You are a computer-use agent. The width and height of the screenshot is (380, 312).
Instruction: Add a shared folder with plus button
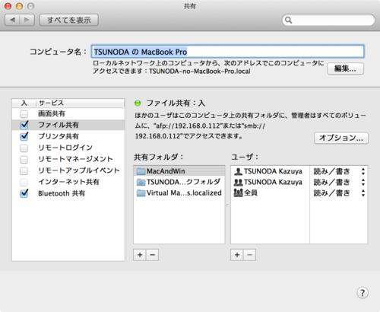(x=140, y=255)
